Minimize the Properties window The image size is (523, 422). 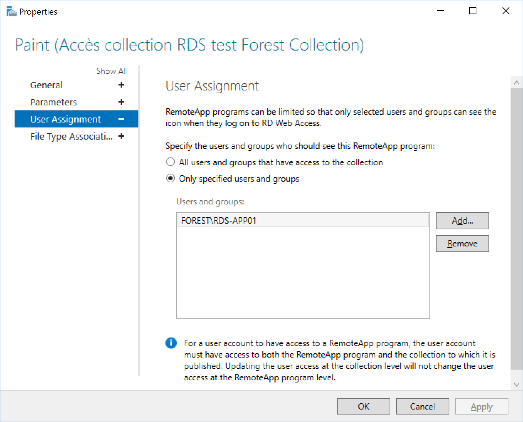(x=440, y=11)
